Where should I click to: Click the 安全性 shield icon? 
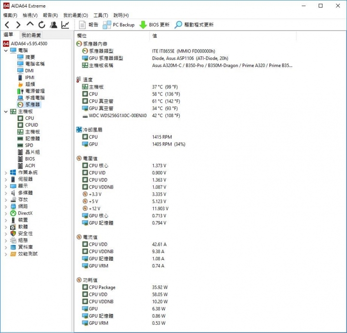point(13,234)
